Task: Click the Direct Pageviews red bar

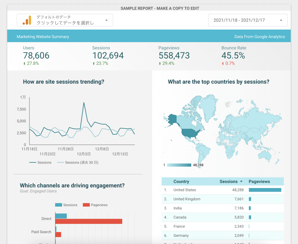Action: pos(89,221)
